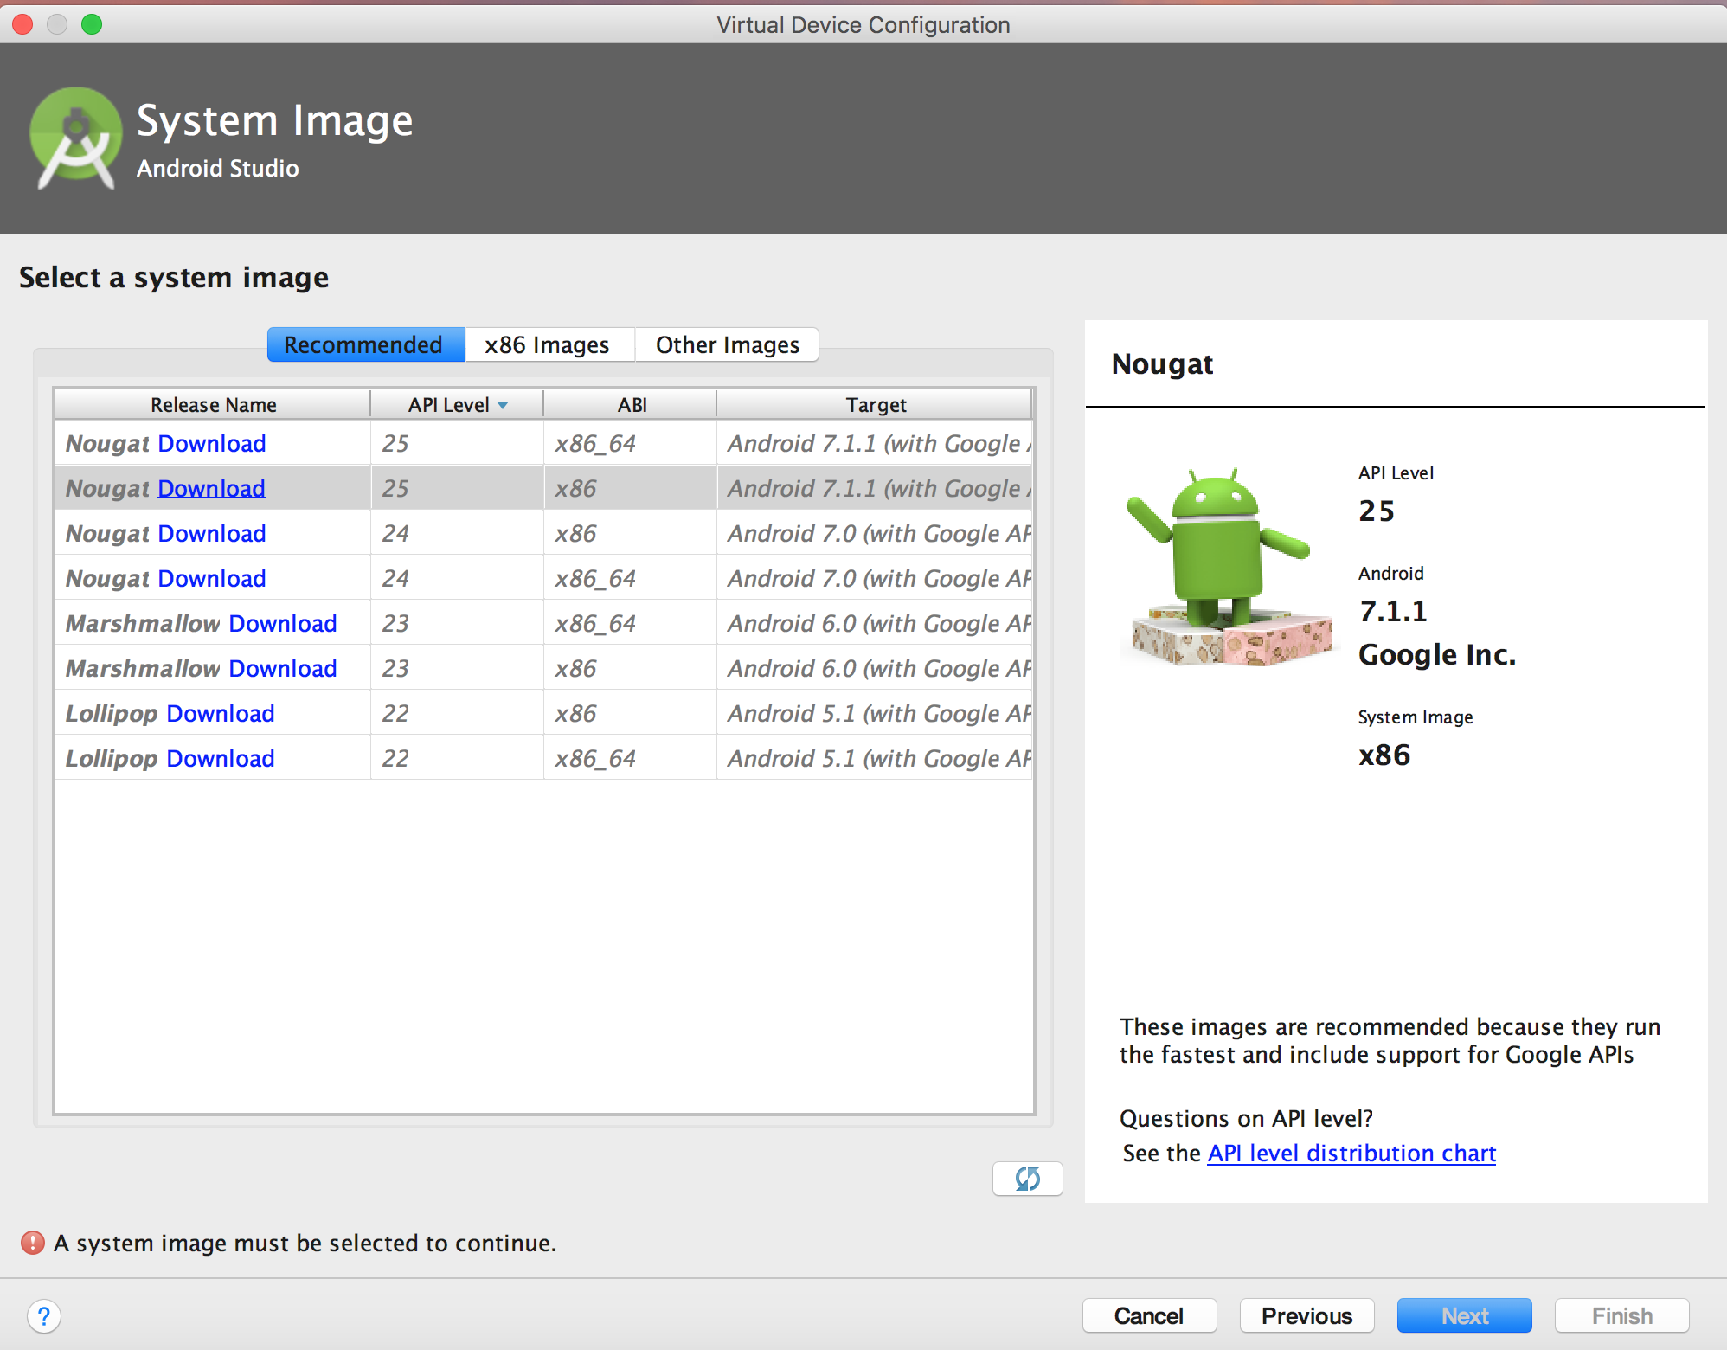
Task: Sort by API Level column arrow
Action: (x=503, y=405)
